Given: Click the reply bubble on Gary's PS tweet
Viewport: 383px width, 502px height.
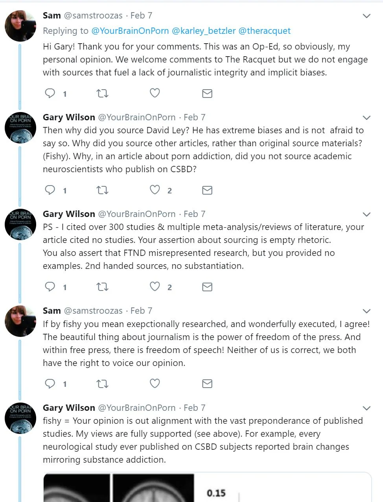Looking at the screenshot, I should 50,287.
